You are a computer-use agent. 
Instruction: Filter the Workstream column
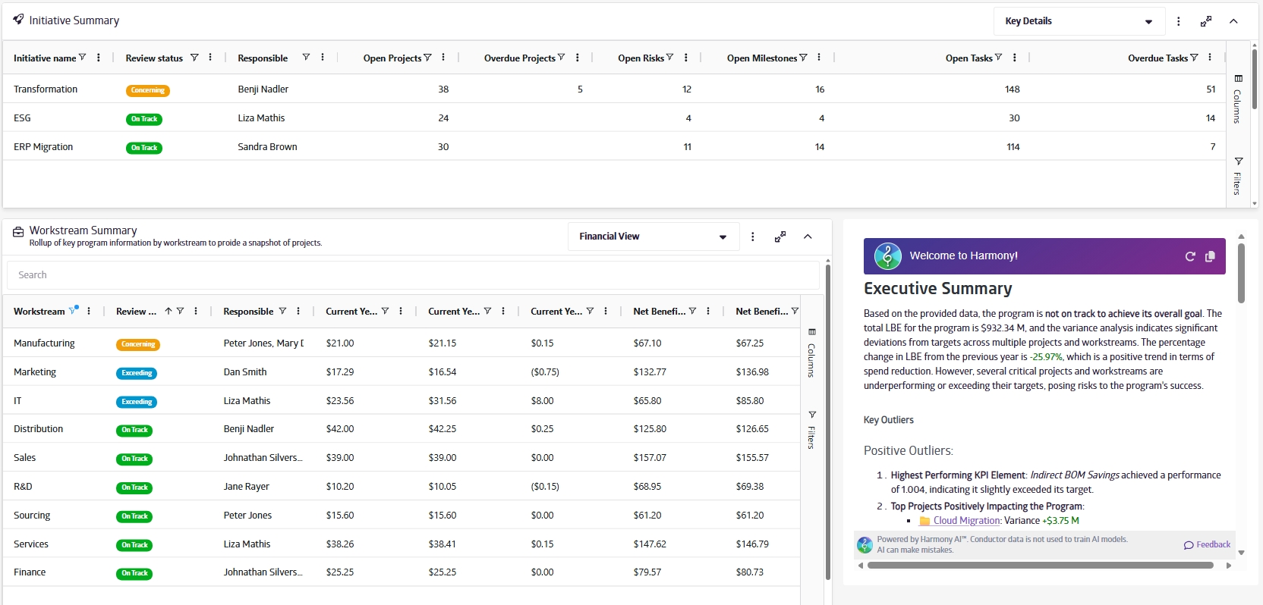73,311
